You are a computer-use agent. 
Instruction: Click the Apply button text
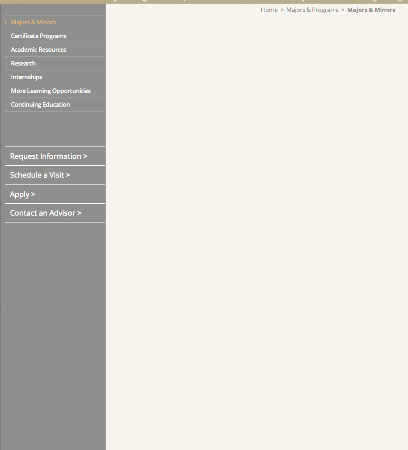click(20, 195)
